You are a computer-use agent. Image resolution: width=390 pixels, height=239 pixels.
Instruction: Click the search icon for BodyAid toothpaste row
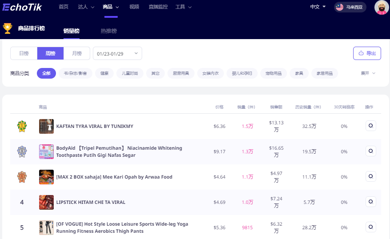point(370,151)
